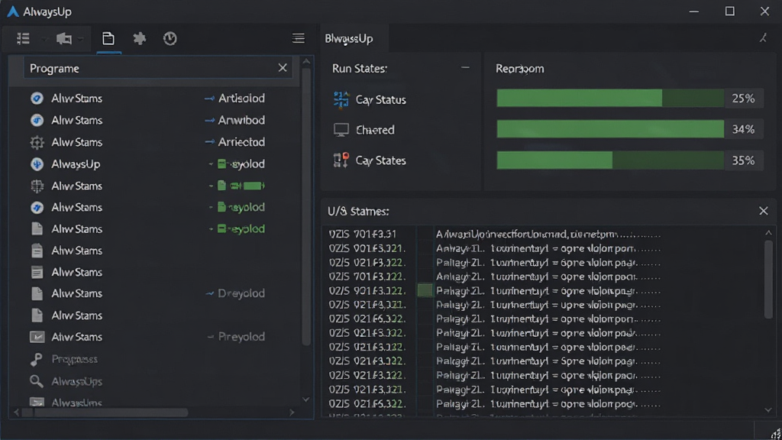Click the 35% progress bar
This screenshot has width=782, height=440.
point(610,160)
